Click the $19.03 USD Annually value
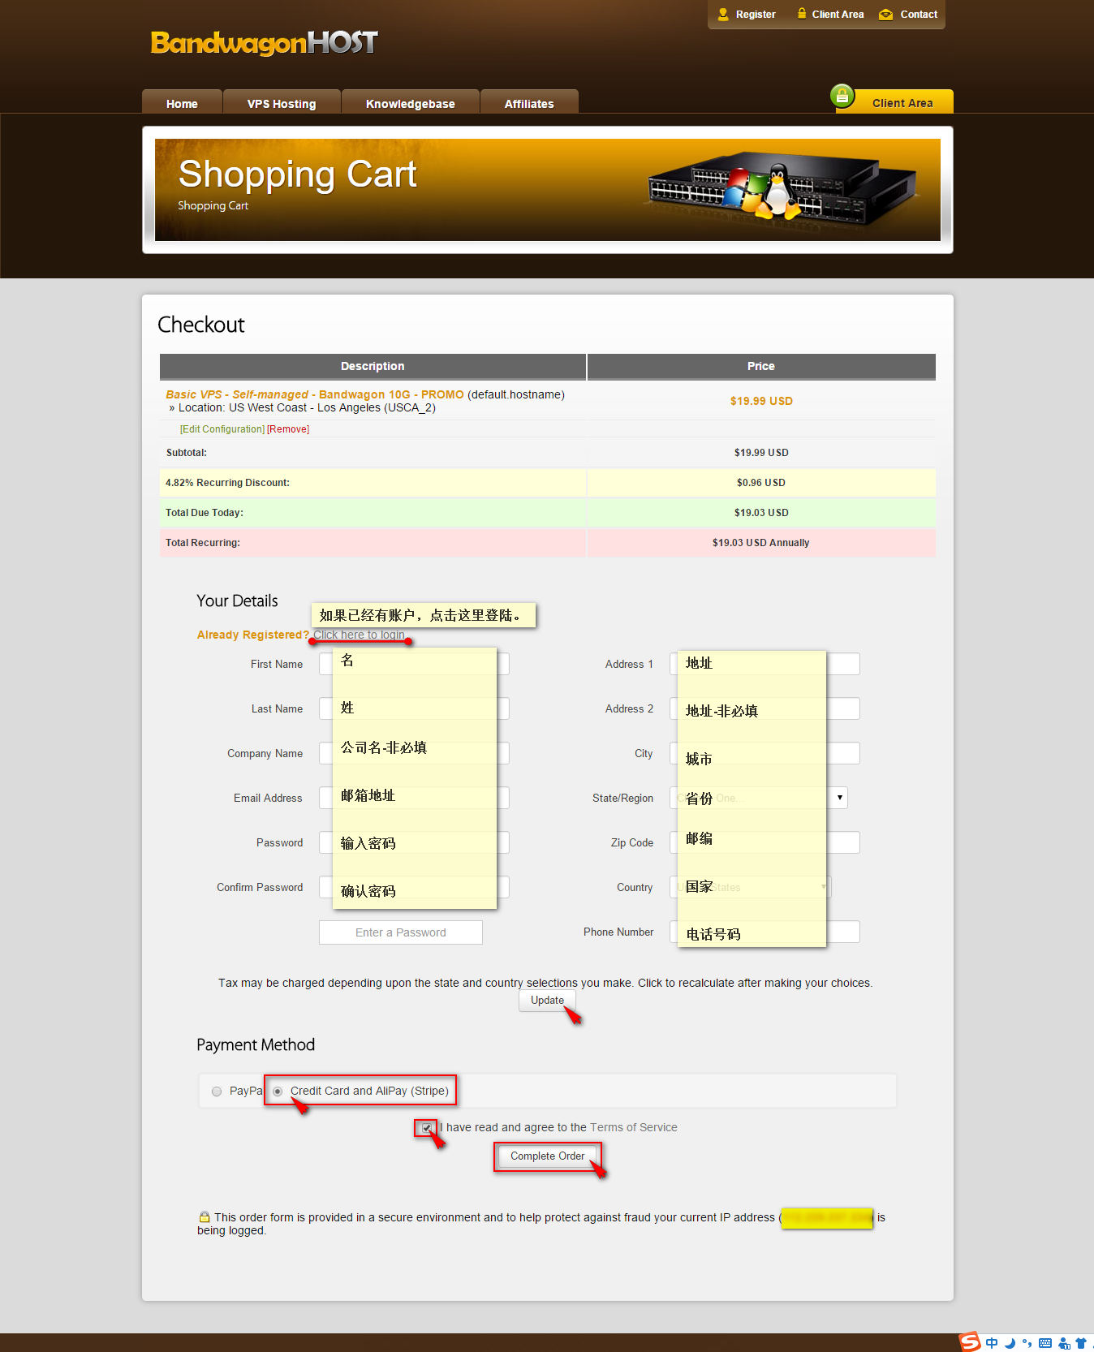This screenshot has width=1094, height=1352. coord(761,543)
